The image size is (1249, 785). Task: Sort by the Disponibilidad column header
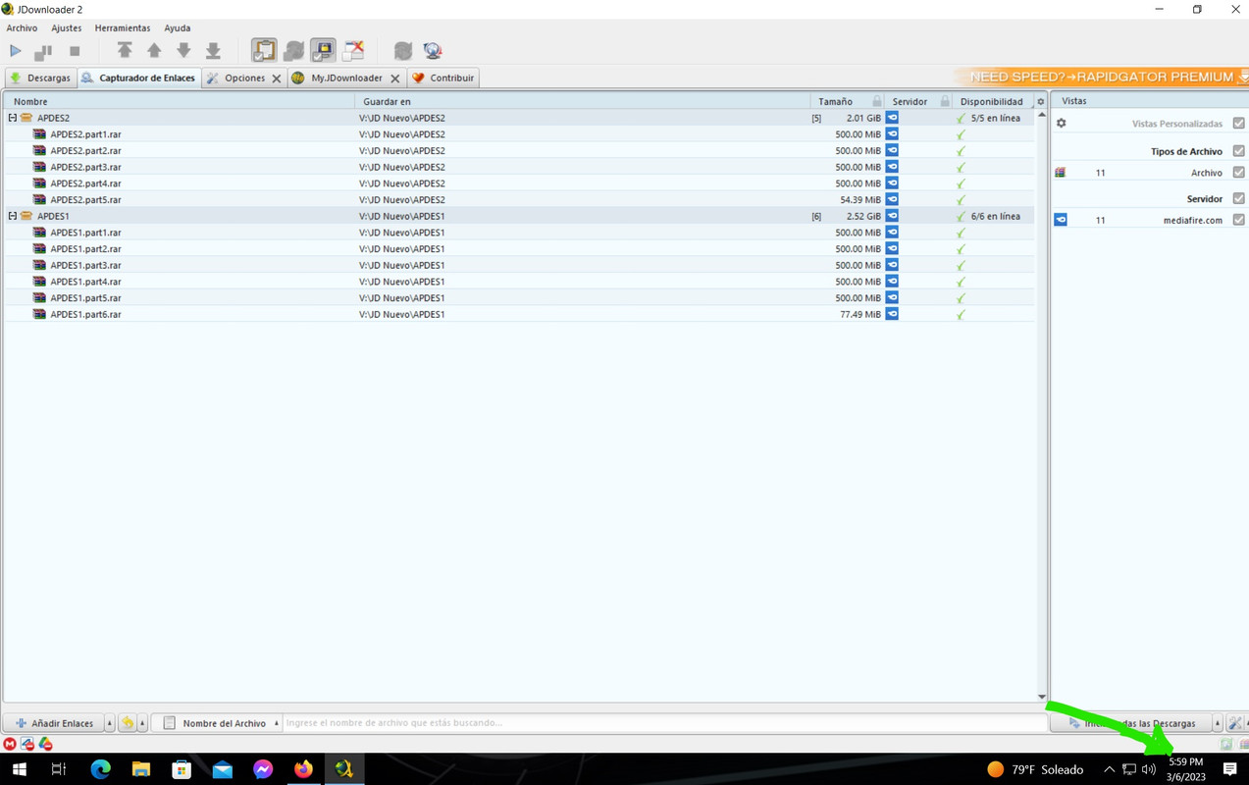point(991,101)
